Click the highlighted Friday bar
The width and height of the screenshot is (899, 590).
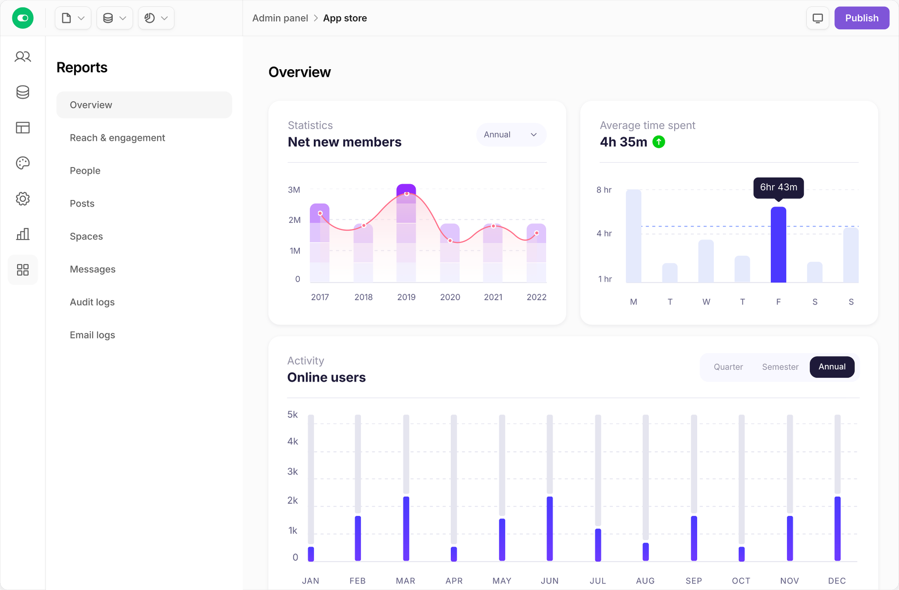pos(778,245)
